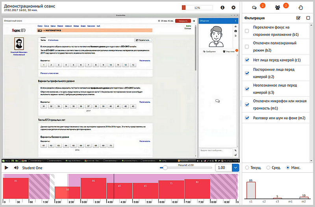Click timeline bar labeled 75
The width and height of the screenshot is (315, 207).
click(171, 189)
